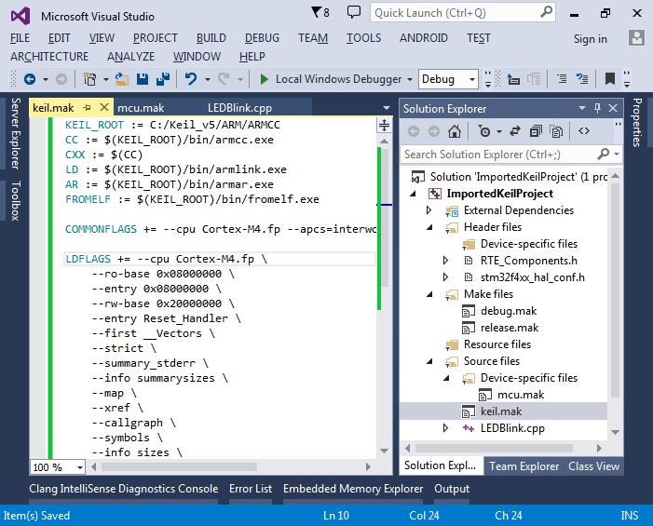Click the bookmark icon in main toolbar

[609, 80]
